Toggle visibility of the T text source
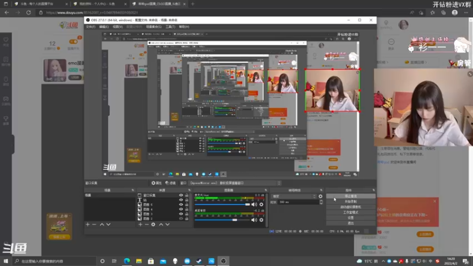The height and width of the screenshot is (266, 473). pyautogui.click(x=181, y=200)
